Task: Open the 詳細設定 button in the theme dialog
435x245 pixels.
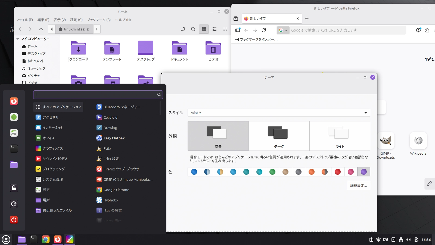Action: coord(359,185)
